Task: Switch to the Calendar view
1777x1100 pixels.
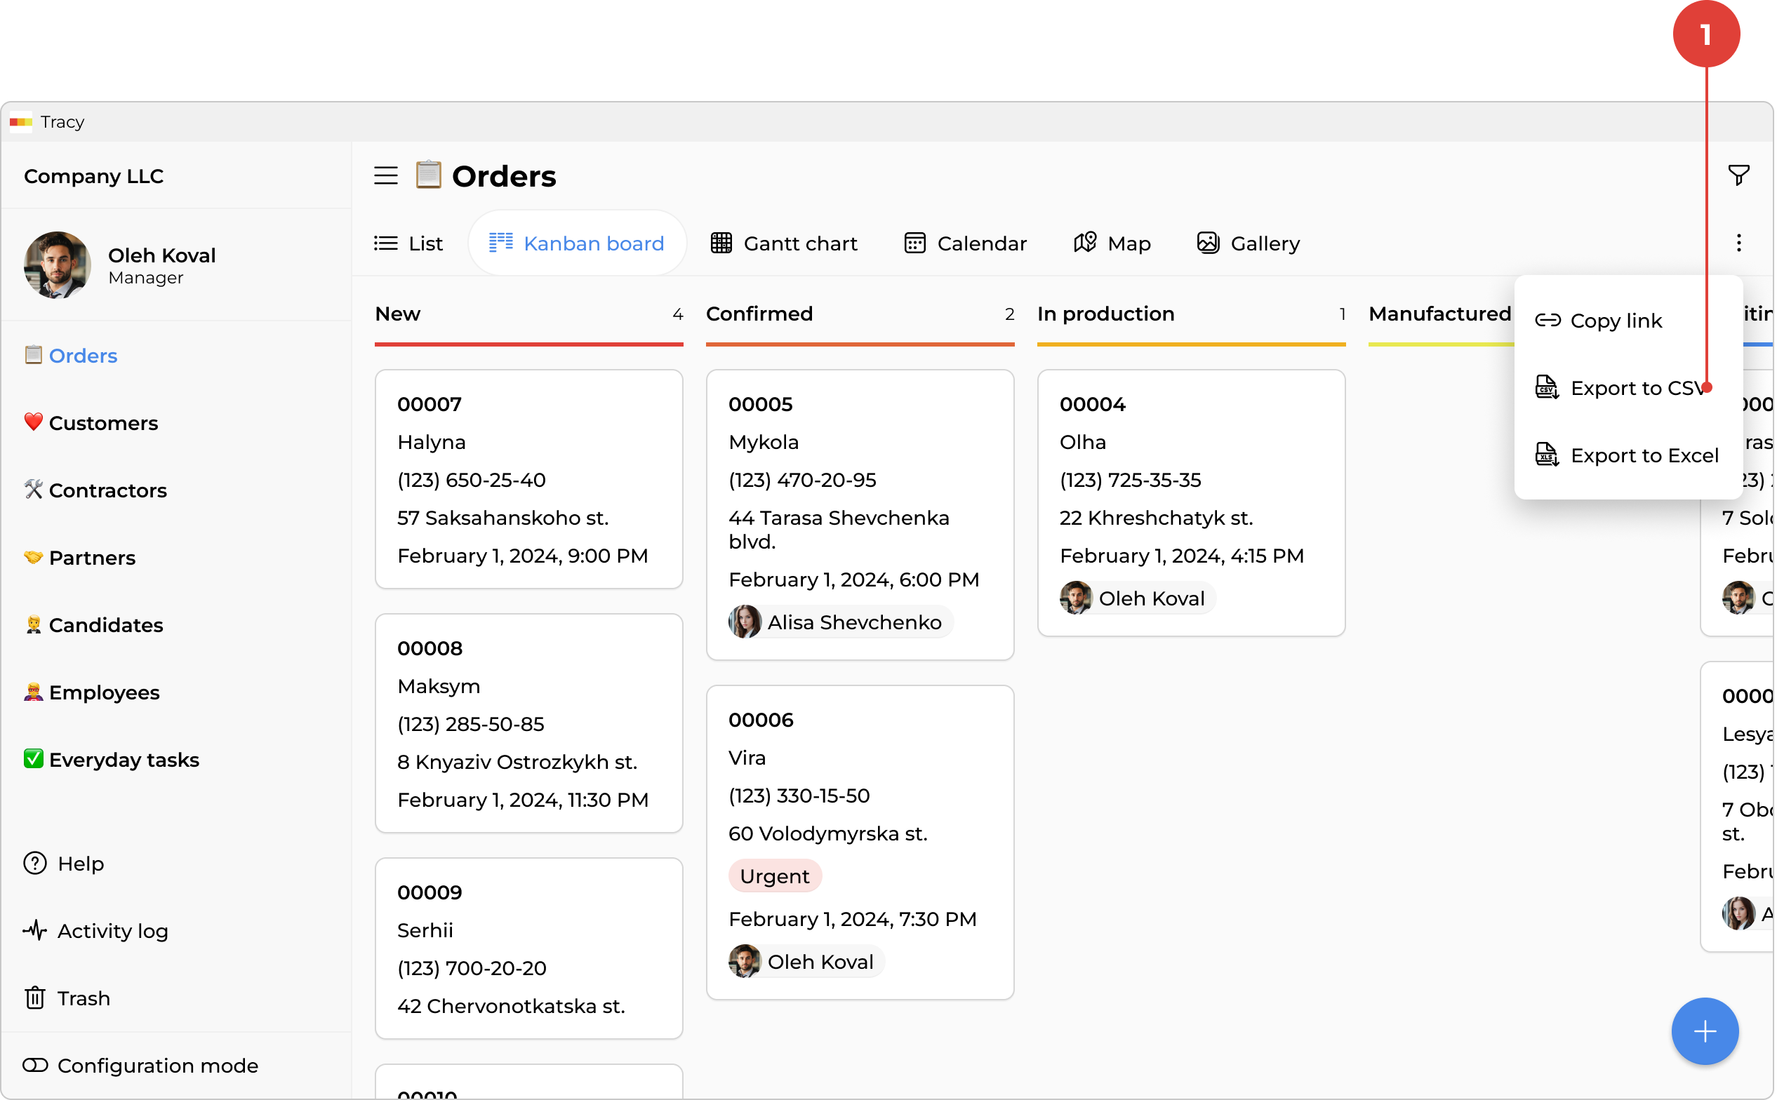Action: click(965, 243)
